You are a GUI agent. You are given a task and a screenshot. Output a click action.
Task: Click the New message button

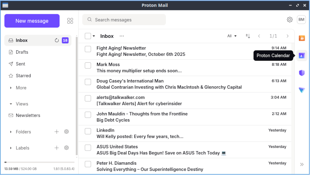[32, 21]
